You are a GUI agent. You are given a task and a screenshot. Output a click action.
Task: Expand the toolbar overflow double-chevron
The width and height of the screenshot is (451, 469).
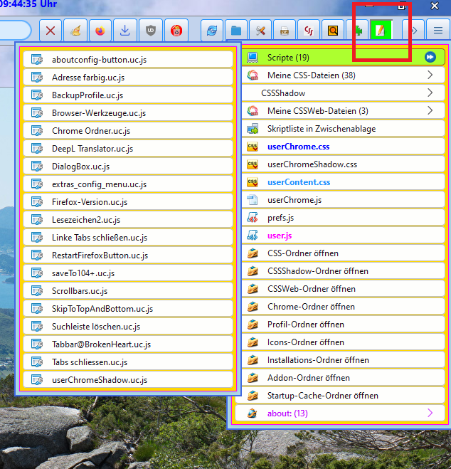(413, 31)
